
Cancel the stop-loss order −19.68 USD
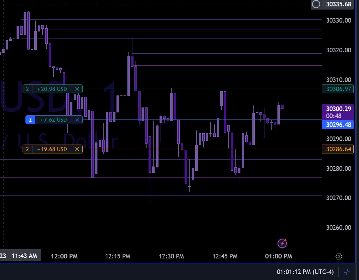pos(77,149)
